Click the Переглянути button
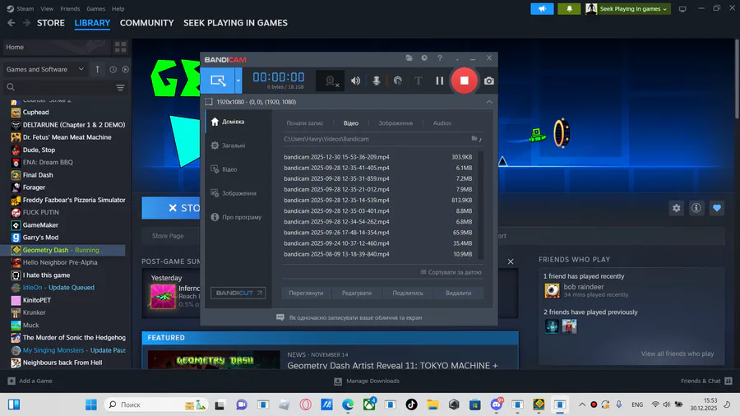The height and width of the screenshot is (416, 740). pos(306,293)
